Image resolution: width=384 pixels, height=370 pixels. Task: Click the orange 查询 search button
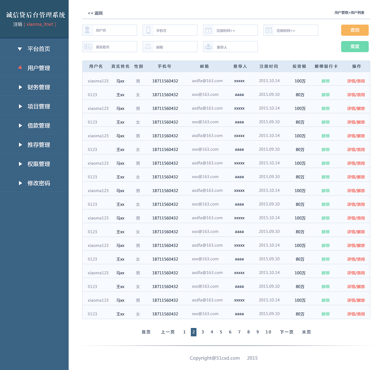tap(355, 30)
